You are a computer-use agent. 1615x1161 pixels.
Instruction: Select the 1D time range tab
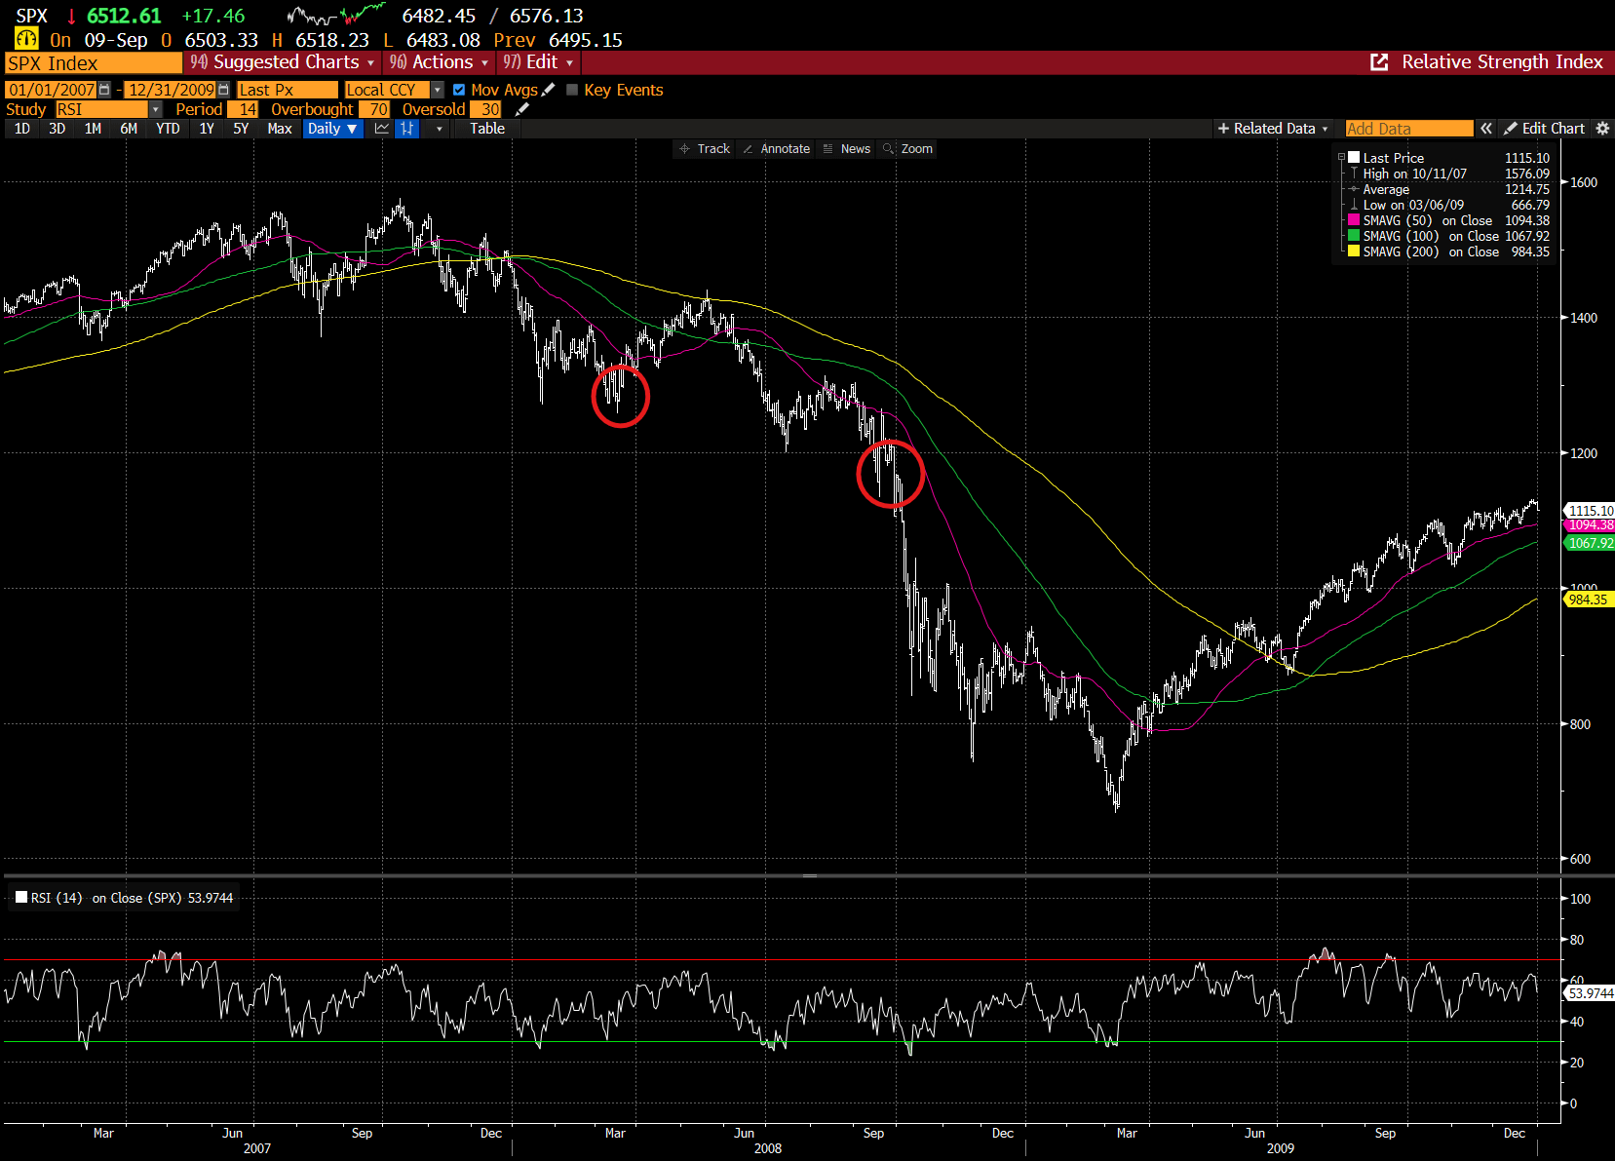click(22, 129)
